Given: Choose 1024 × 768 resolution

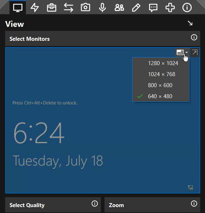Looking at the screenshot, I should tap(161, 74).
